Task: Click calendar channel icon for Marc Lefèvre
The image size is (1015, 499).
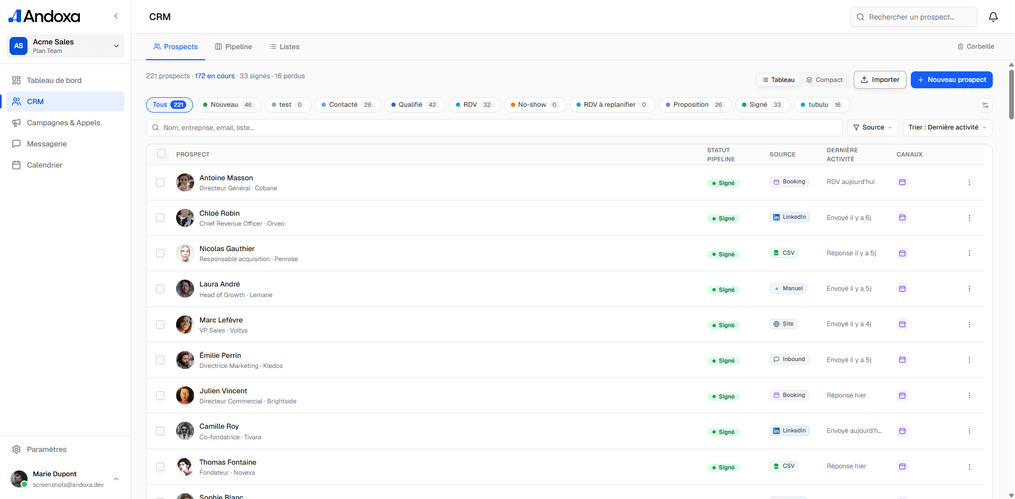Action: [902, 324]
